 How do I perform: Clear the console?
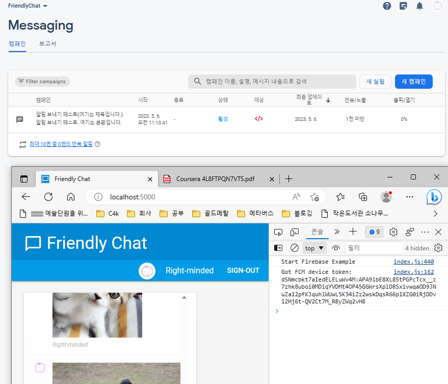[294, 248]
